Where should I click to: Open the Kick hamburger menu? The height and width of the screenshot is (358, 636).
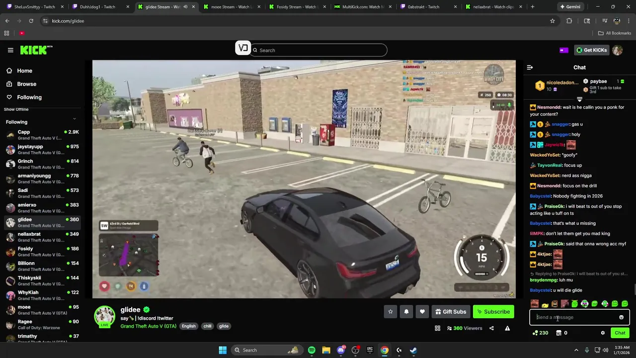[10, 50]
